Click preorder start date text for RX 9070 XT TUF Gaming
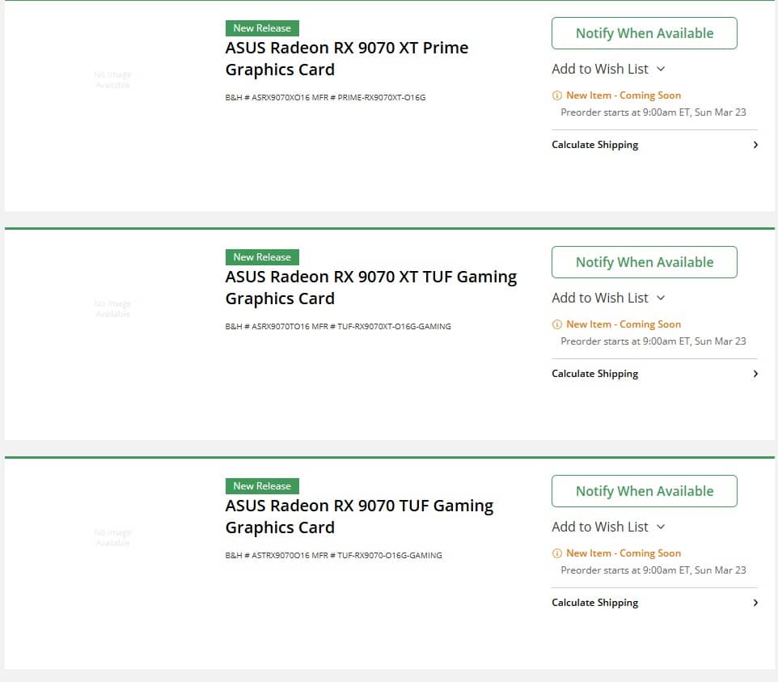 click(x=653, y=341)
